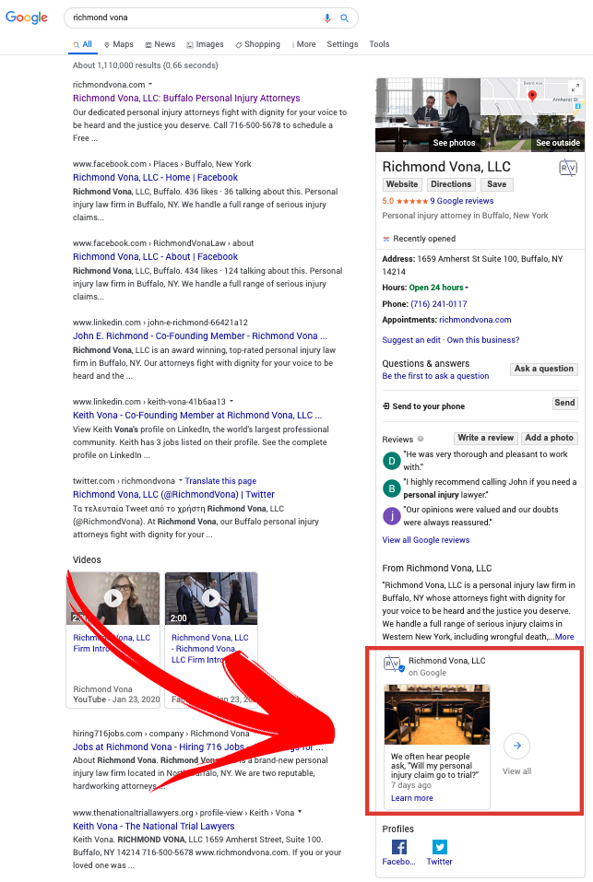
Task: Open the courtroom post image
Action: click(437, 714)
